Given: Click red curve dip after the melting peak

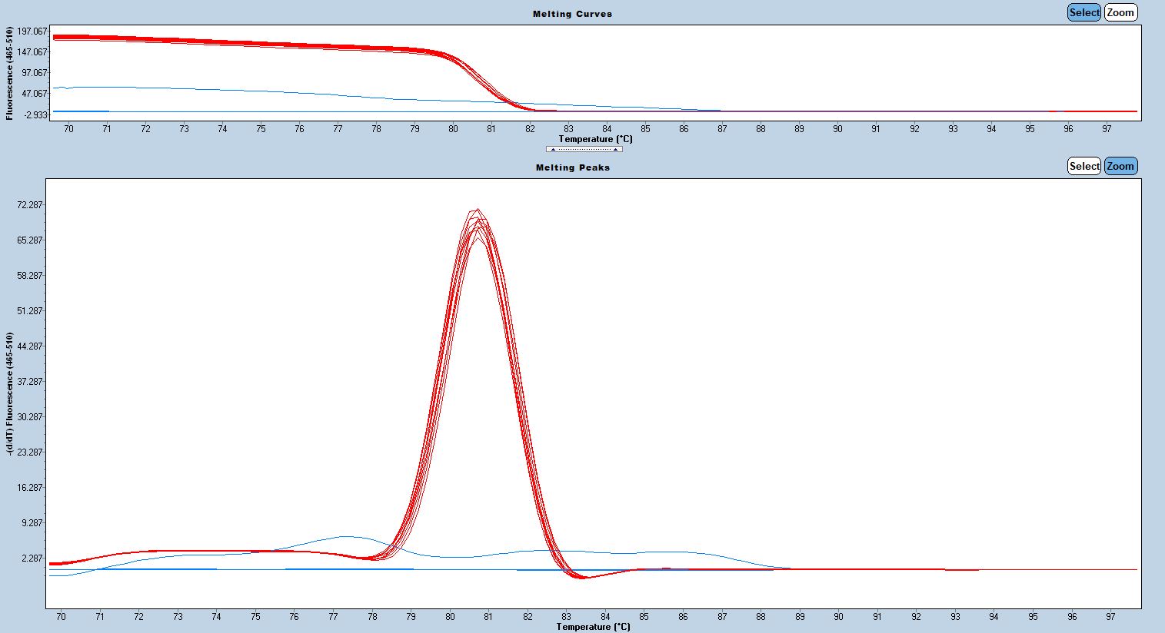Looking at the screenshot, I should pyautogui.click(x=583, y=577).
